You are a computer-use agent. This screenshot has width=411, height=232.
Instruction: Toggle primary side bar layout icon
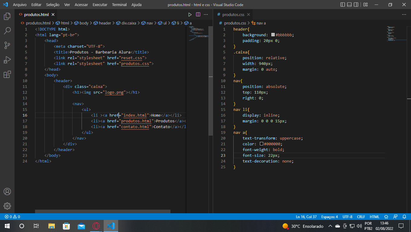(x=343, y=5)
